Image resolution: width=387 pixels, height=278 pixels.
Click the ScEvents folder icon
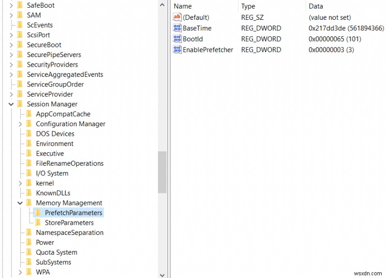tap(20, 25)
